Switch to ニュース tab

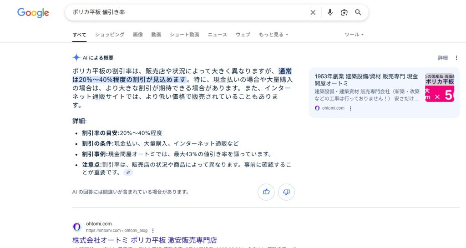217,35
